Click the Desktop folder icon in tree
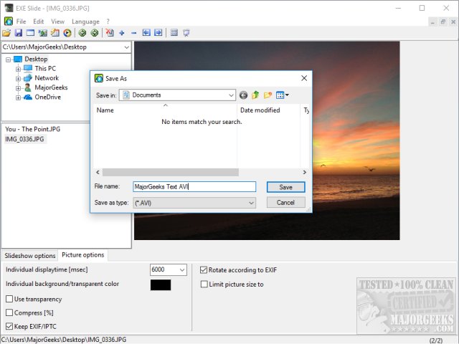Viewport: 459px width, 344px height. coord(18,59)
